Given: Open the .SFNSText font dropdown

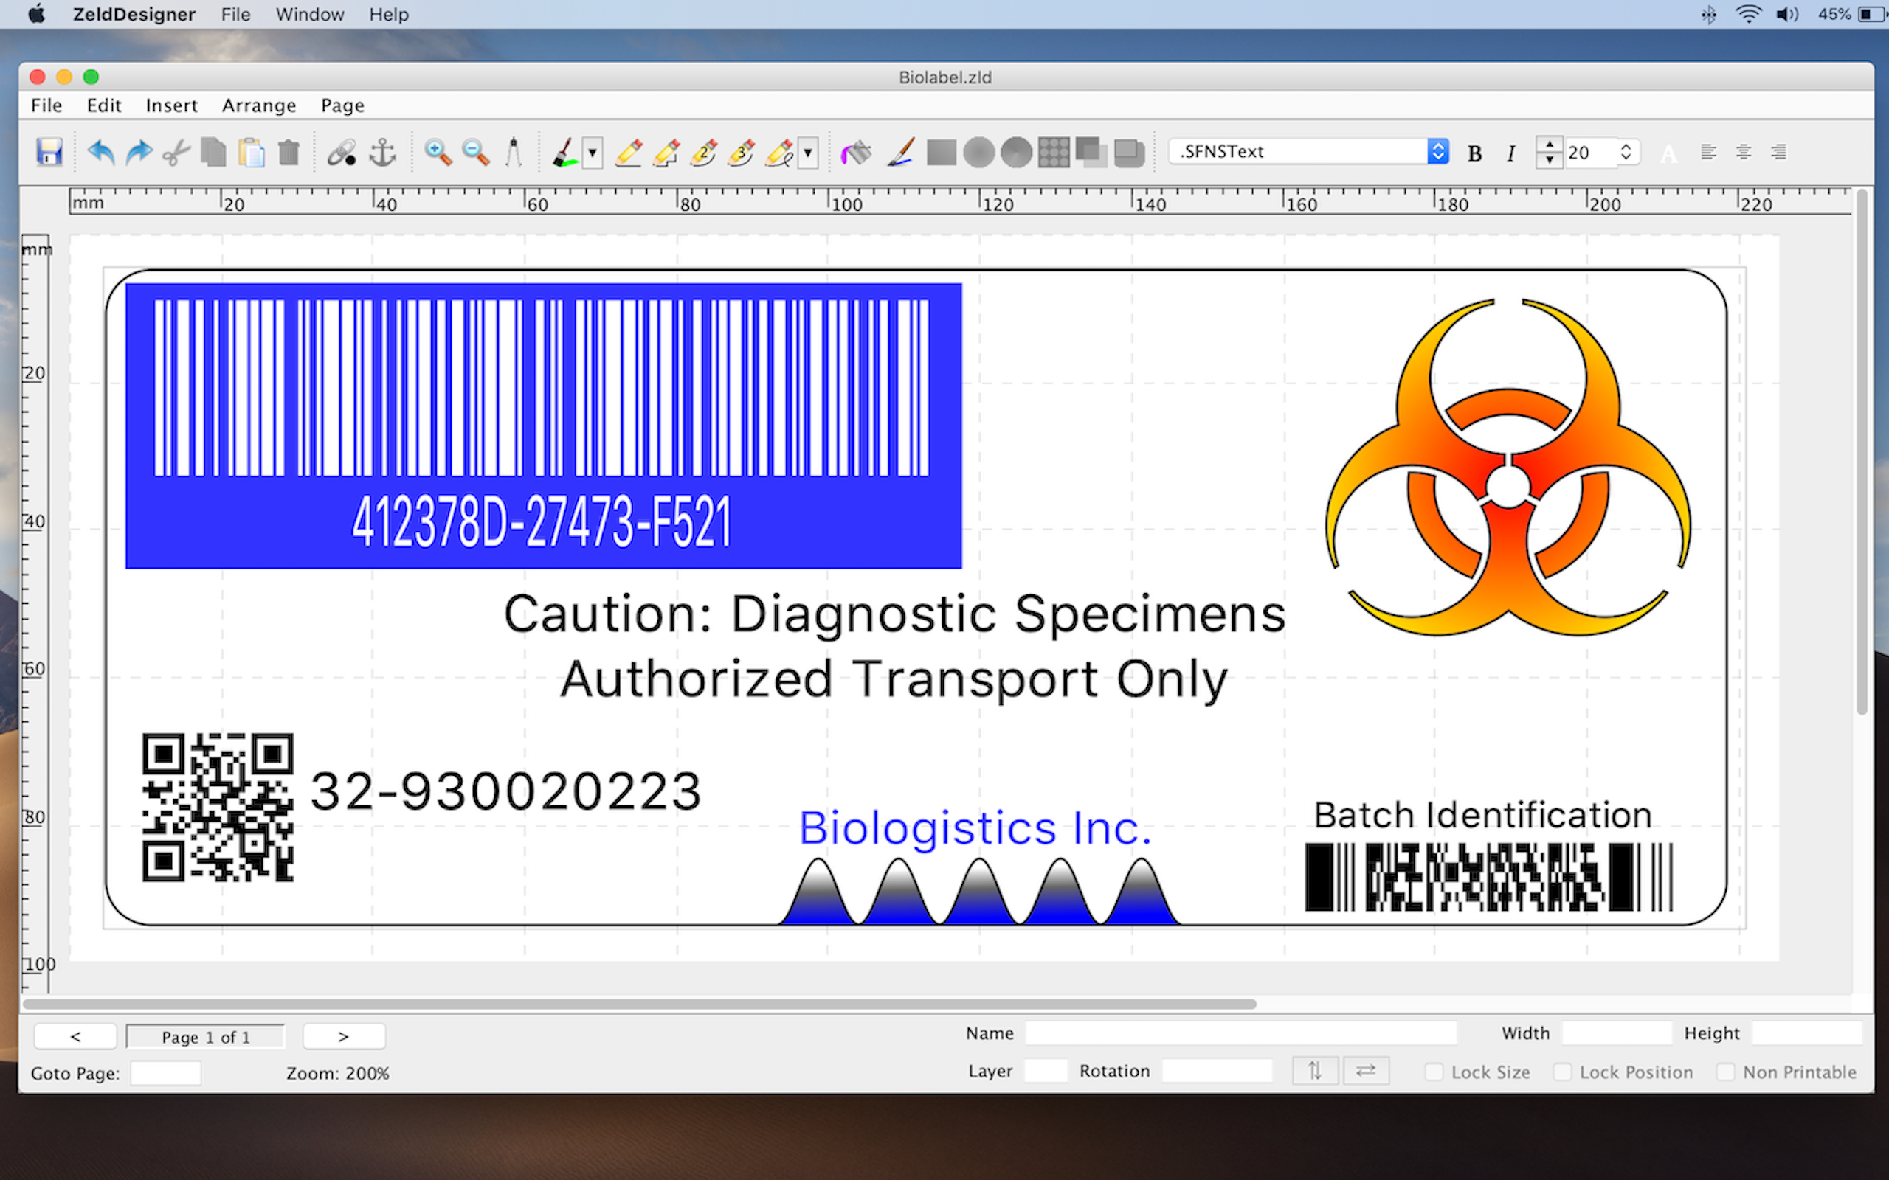Looking at the screenshot, I should tap(1437, 151).
